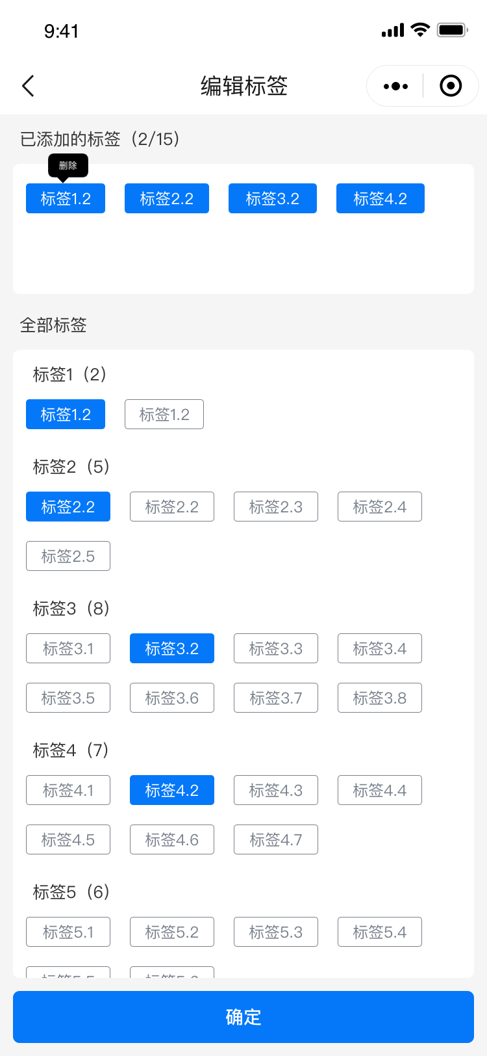Enable the 标签5.3 tag chip
This screenshot has width=487, height=1056.
pos(276,932)
